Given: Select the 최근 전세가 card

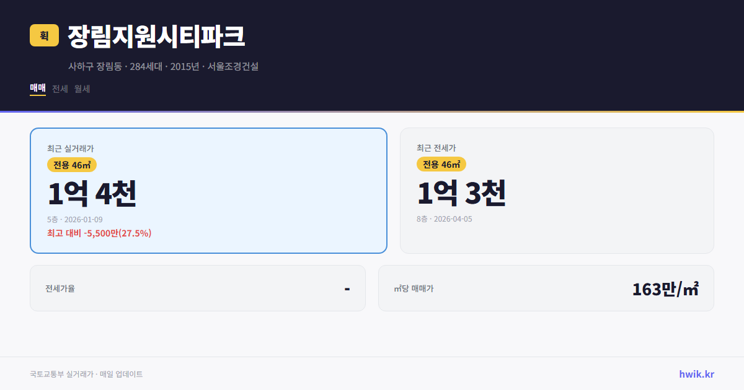Looking at the screenshot, I should [557, 190].
